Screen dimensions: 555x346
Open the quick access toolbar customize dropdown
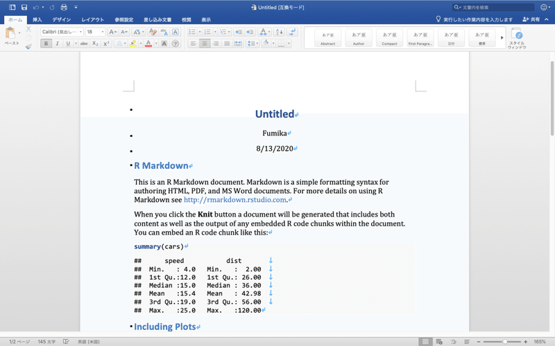pyautogui.click(x=76, y=7)
